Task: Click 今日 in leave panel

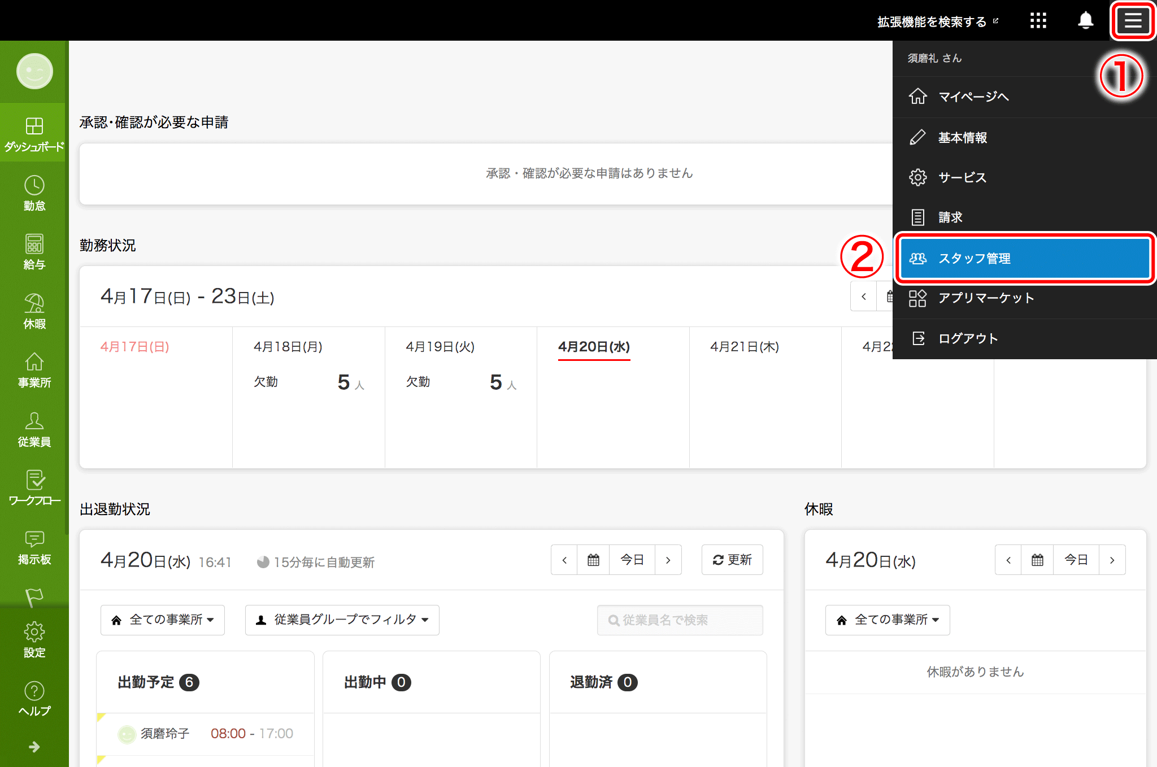Action: 1076,560
